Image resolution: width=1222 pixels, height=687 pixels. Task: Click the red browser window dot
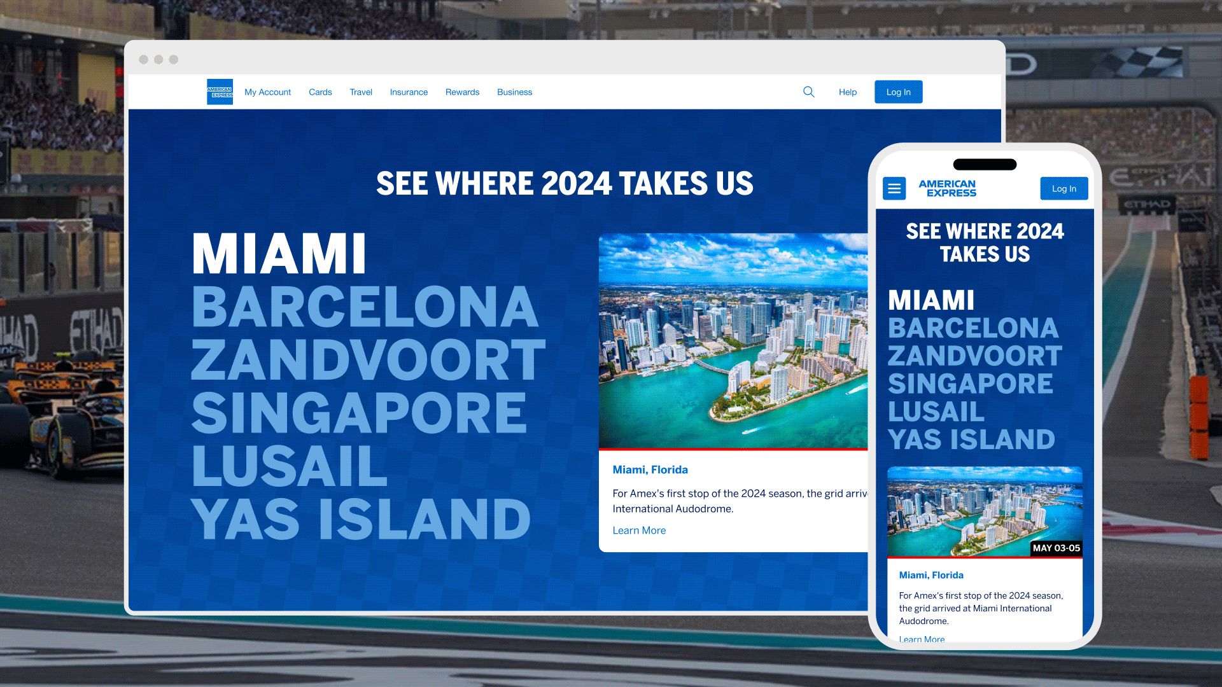(143, 59)
